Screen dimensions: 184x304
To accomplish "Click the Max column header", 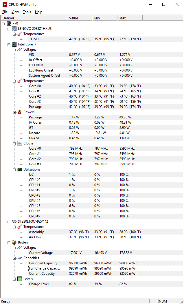I will coord(130,18).
